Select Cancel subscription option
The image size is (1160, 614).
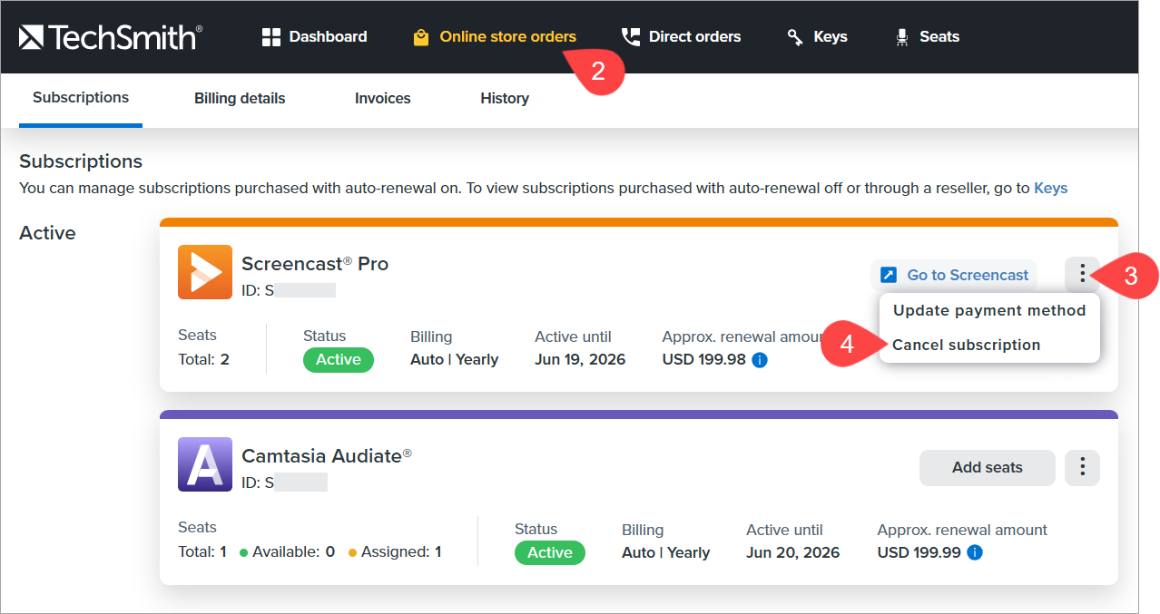[966, 345]
